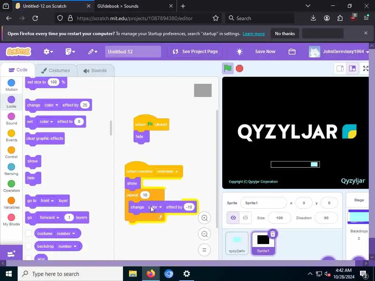Open the Learn more link

tap(254, 34)
